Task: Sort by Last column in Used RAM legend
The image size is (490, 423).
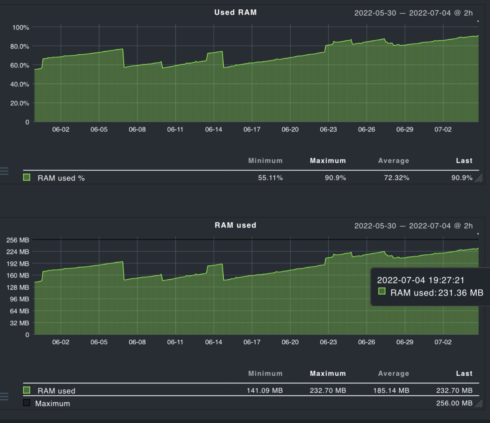Action: tap(464, 161)
